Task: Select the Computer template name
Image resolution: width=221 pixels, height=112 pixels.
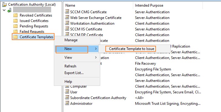Action: [x=78, y=87]
